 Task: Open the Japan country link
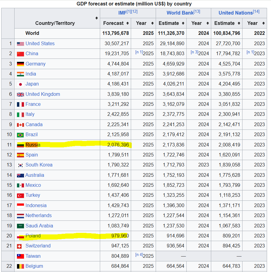coord(32,84)
